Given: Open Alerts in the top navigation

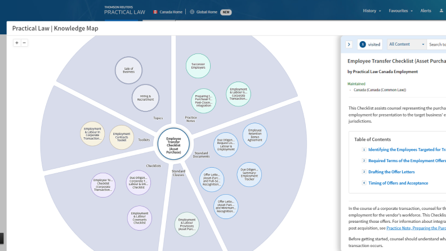Looking at the screenshot, I should (x=426, y=11).
